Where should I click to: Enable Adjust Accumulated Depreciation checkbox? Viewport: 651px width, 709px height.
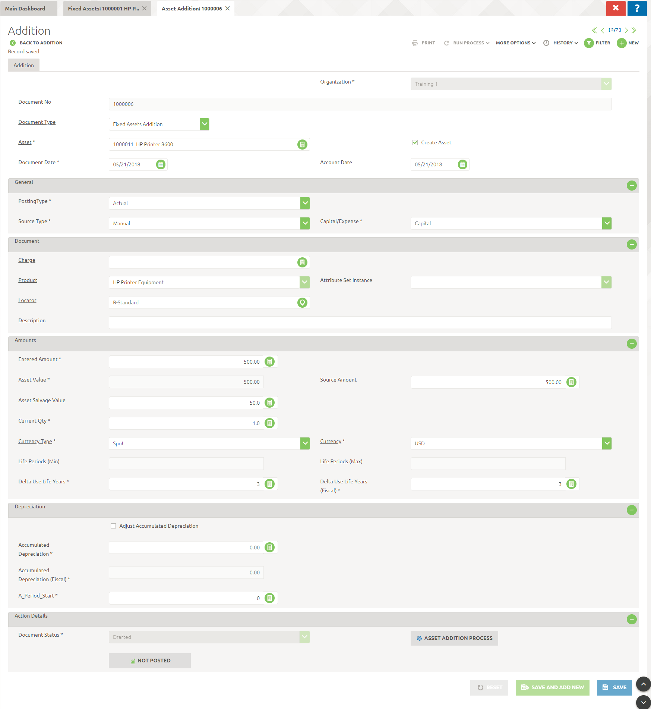113,526
